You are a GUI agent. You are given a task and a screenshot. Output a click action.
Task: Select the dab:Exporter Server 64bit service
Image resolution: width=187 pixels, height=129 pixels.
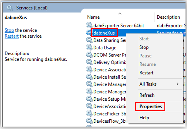coord(119,26)
